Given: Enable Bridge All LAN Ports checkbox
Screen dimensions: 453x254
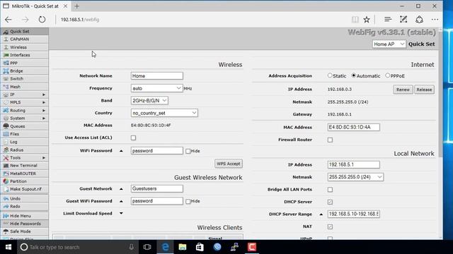Looking at the screenshot, I should point(330,190).
